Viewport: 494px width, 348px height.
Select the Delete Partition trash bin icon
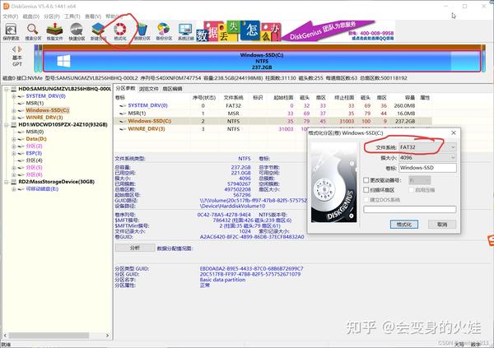pyautogui.click(x=142, y=31)
